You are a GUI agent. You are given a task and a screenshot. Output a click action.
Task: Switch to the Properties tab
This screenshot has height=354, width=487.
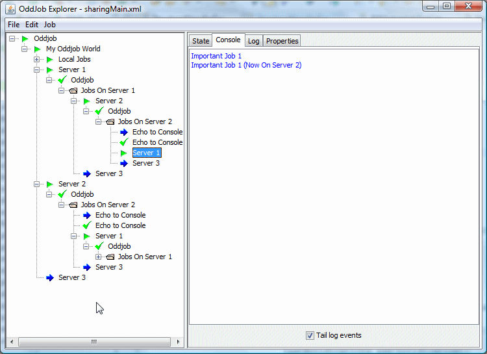point(282,41)
